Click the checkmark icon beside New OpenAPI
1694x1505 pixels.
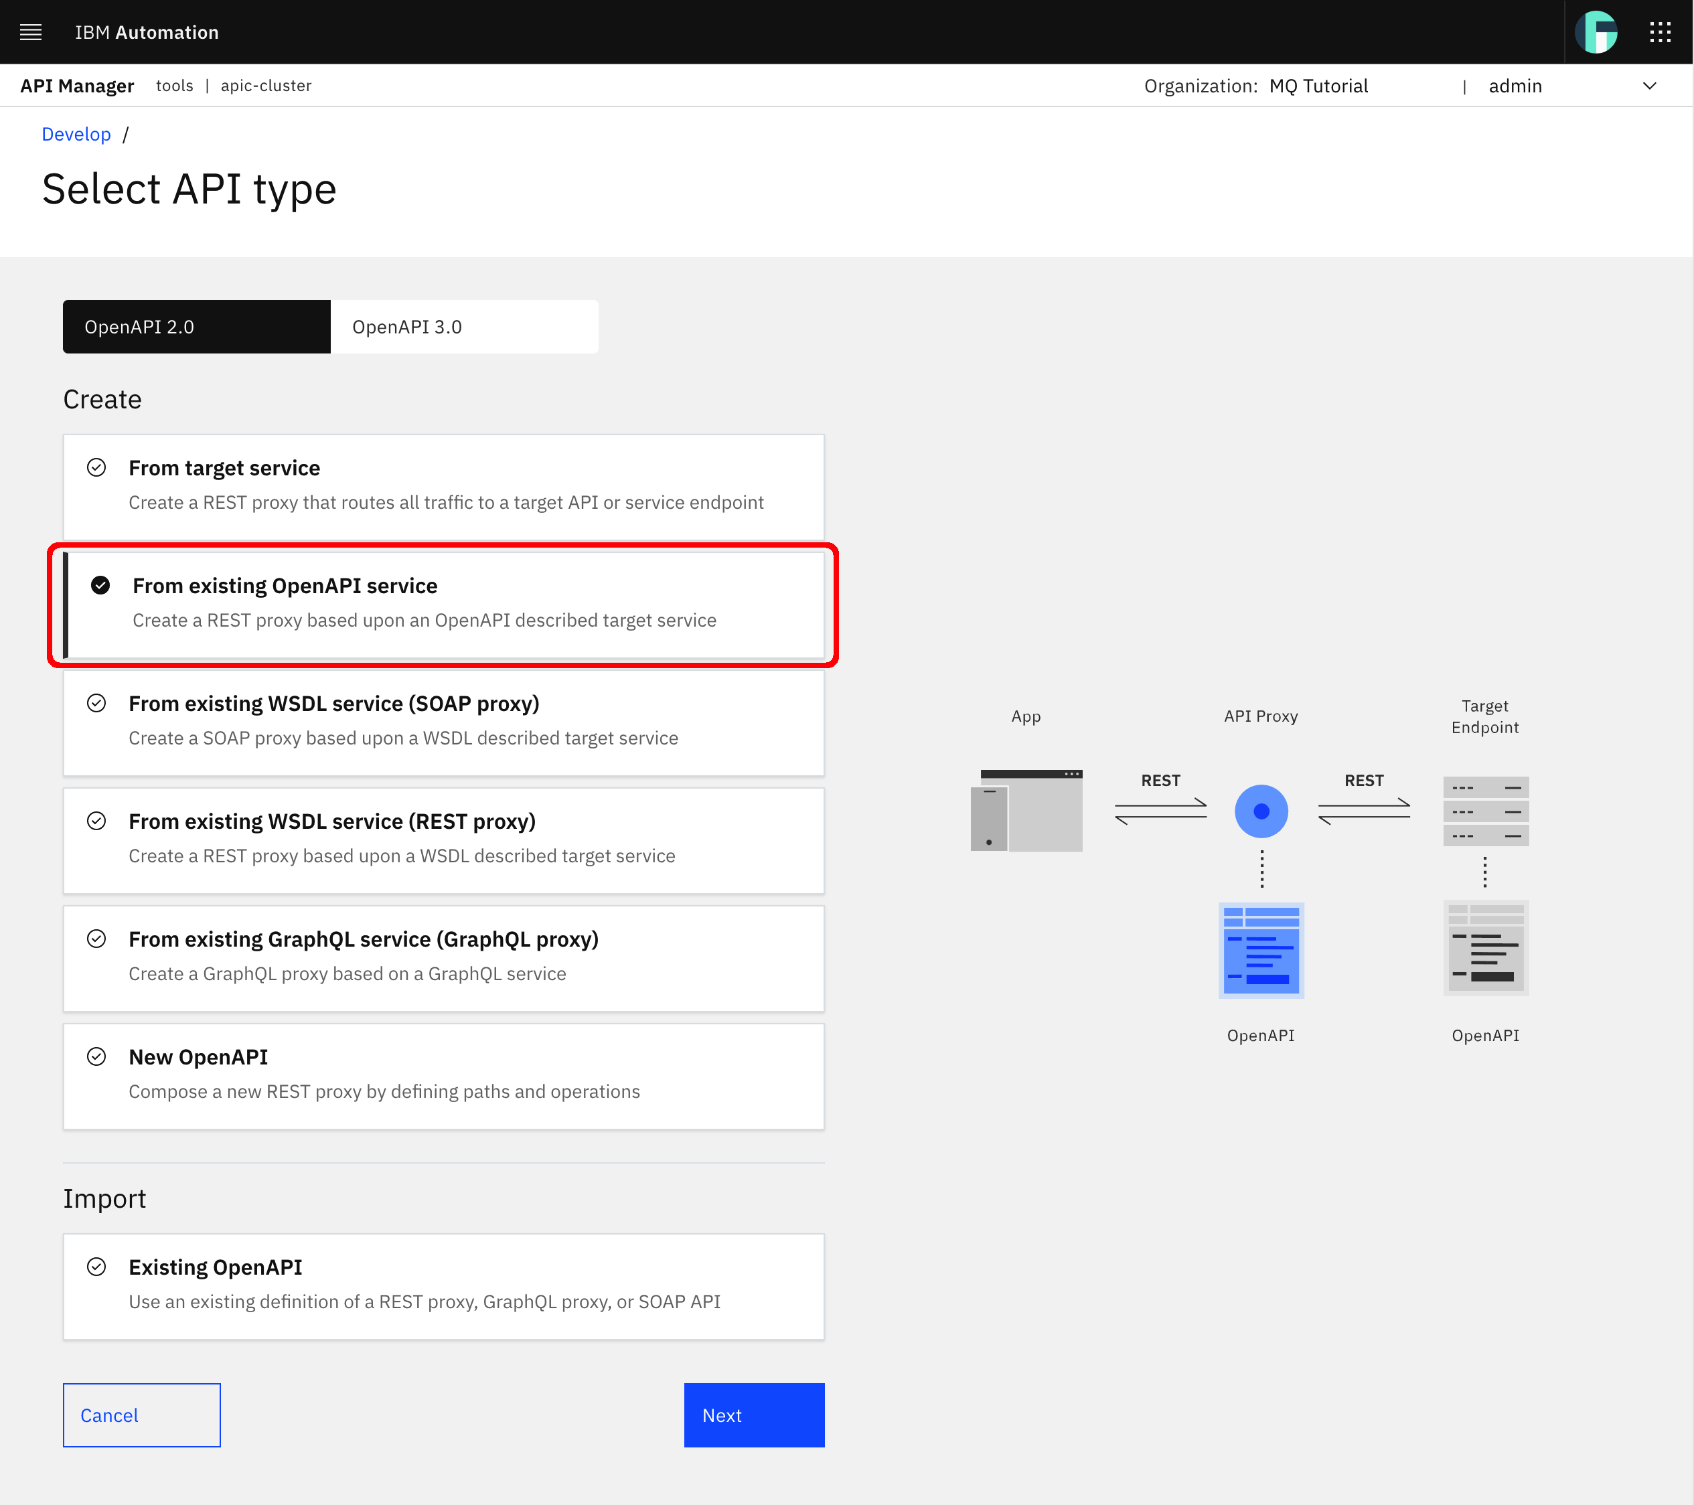[x=97, y=1056]
